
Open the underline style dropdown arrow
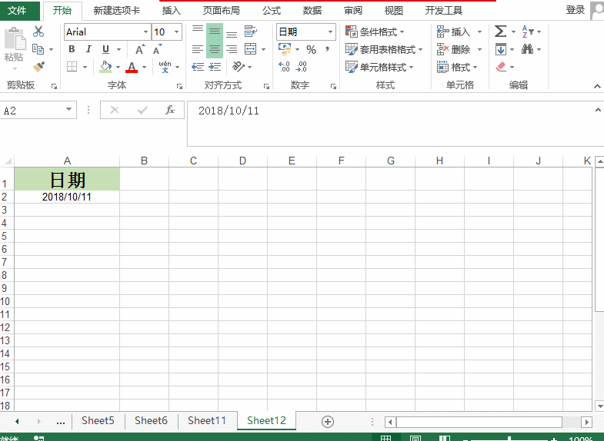pos(118,50)
